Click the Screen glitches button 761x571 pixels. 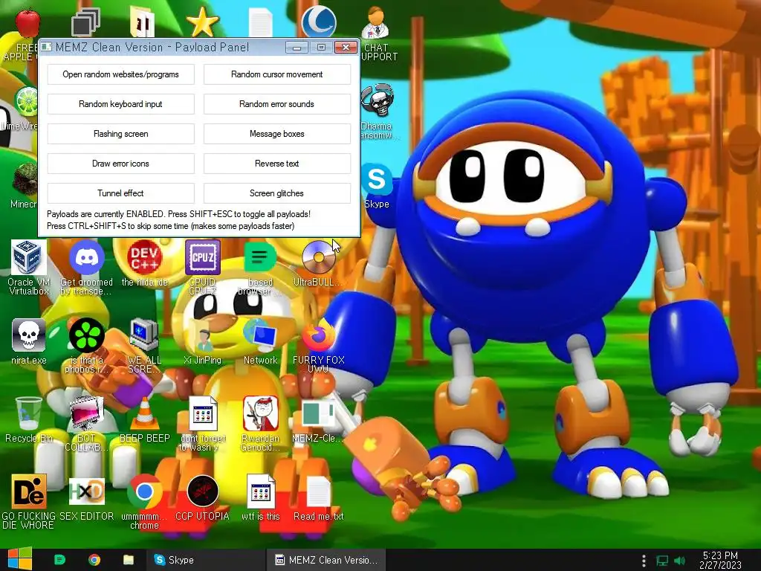click(x=277, y=193)
